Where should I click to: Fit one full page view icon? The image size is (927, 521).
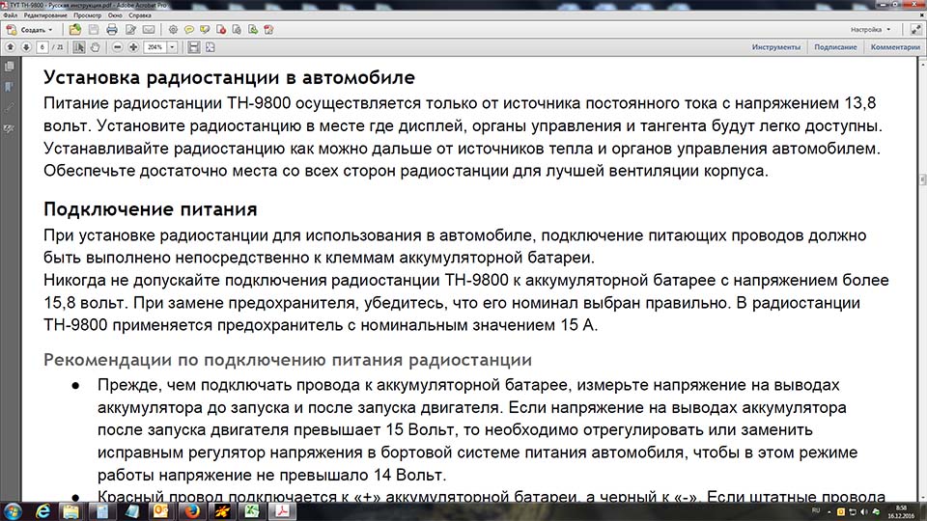tap(210, 47)
